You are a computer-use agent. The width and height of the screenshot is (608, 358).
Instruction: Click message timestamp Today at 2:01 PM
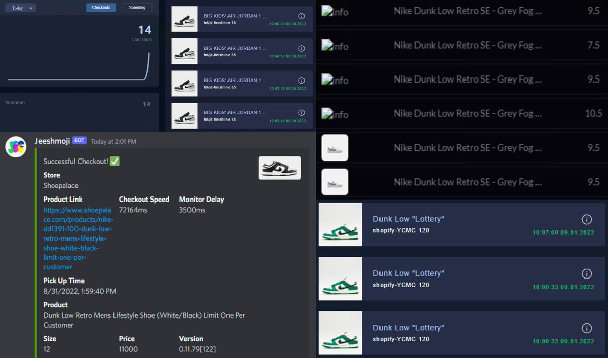point(113,142)
